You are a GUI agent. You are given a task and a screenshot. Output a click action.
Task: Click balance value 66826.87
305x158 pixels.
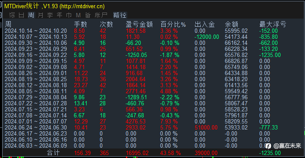pyautogui.click(x=236, y=61)
